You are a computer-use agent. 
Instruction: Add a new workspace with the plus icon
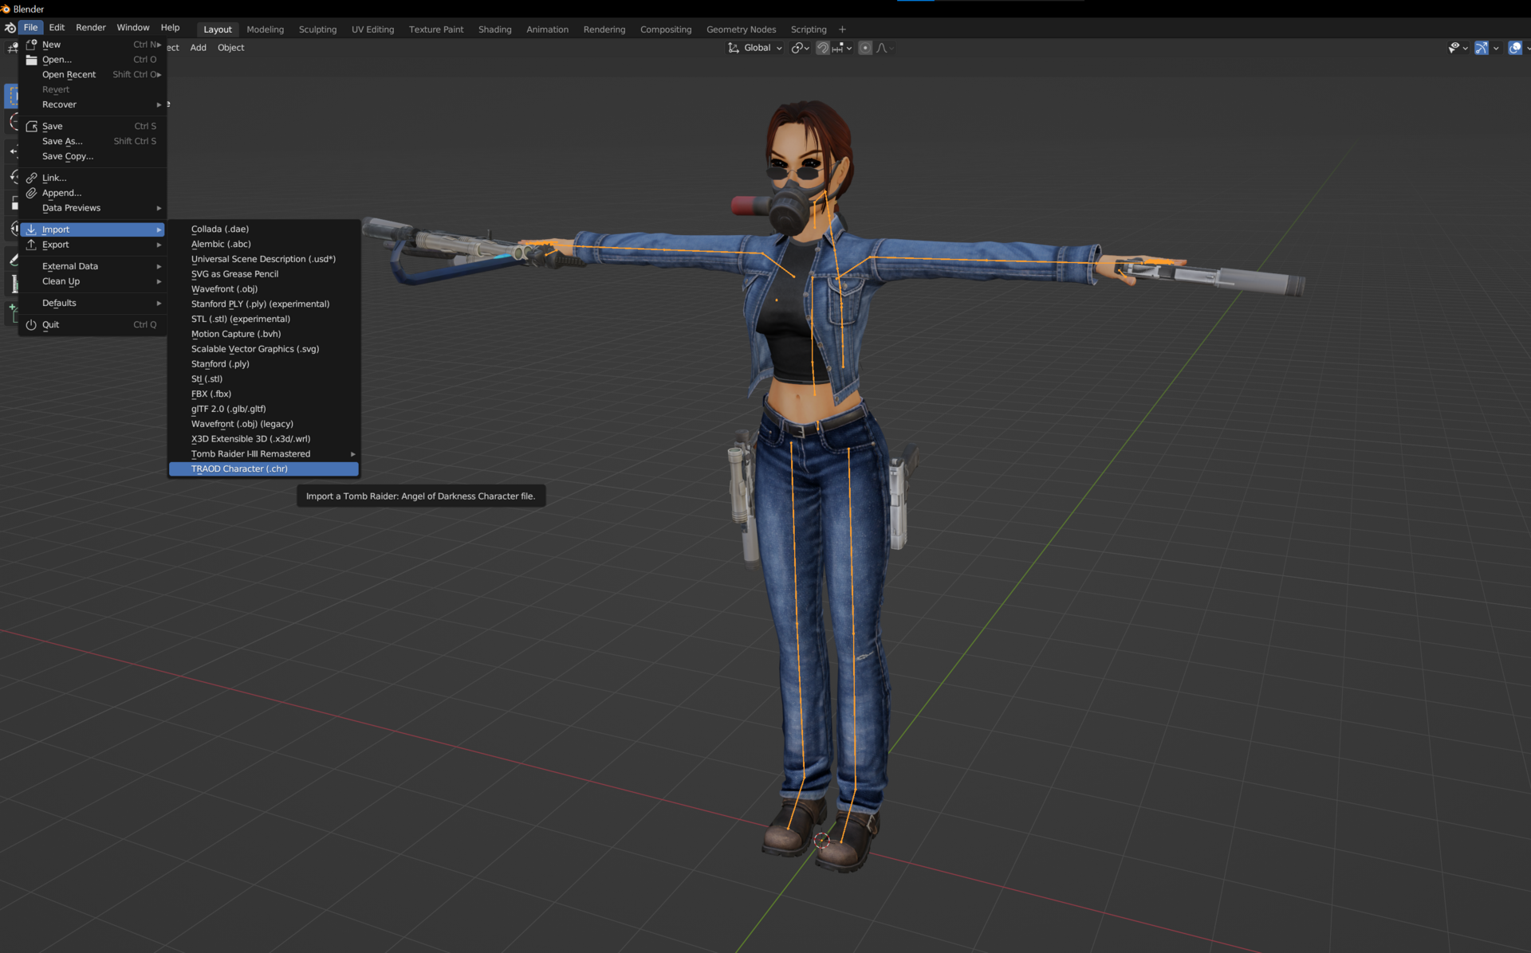point(842,29)
